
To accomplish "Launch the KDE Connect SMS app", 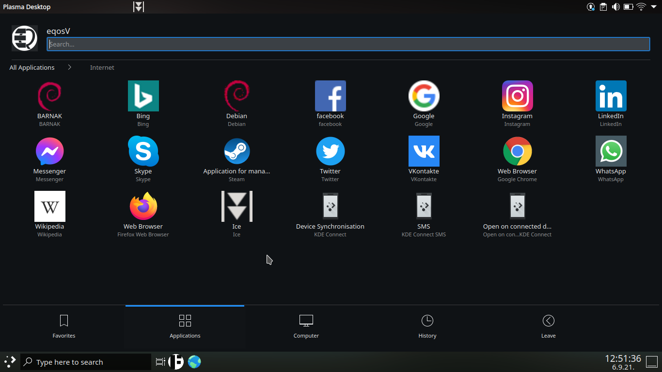I will click(424, 214).
